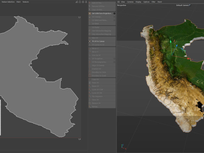Click Flip Sequence icon
This screenshot has width=204, height=153.
pos(90,96)
